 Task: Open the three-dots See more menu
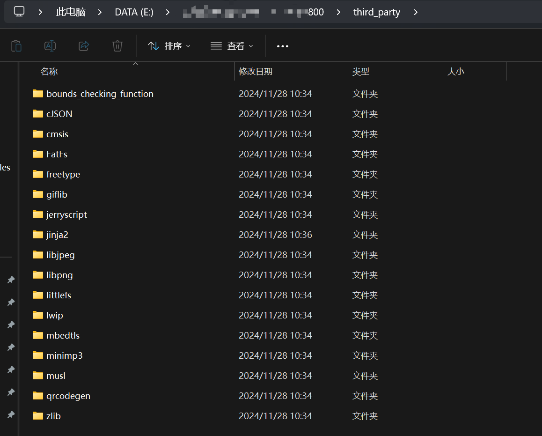click(x=282, y=46)
